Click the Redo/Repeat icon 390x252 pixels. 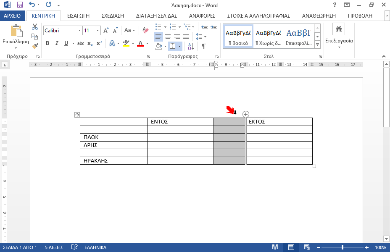pyautogui.click(x=48, y=5)
